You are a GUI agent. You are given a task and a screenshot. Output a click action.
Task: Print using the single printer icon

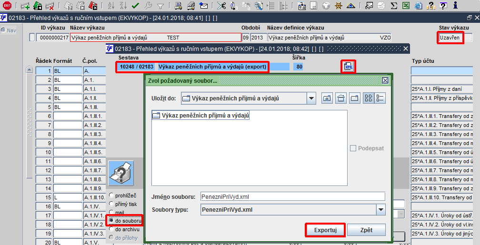[x=178, y=6]
